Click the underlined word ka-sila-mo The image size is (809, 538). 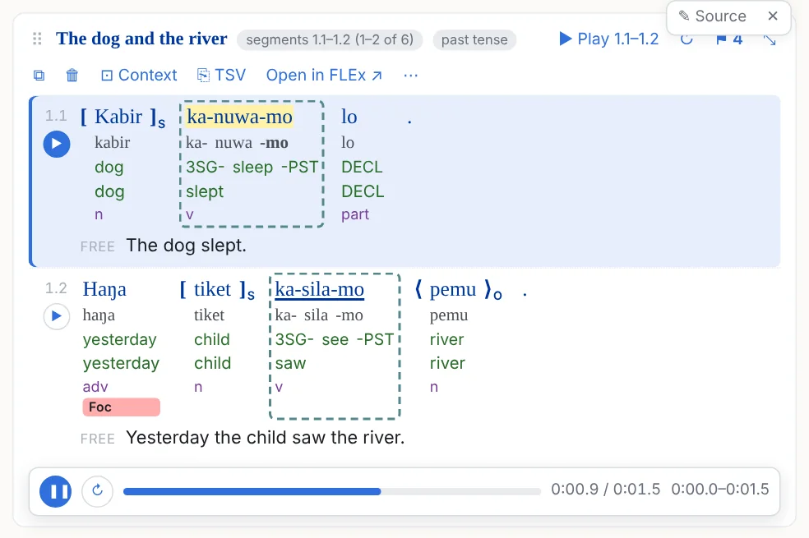[319, 290]
